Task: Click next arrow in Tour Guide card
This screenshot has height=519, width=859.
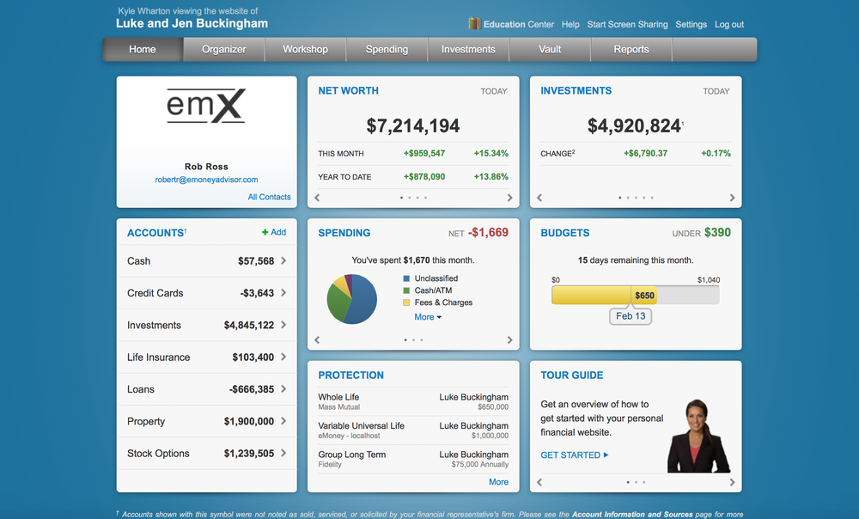Action: (732, 483)
